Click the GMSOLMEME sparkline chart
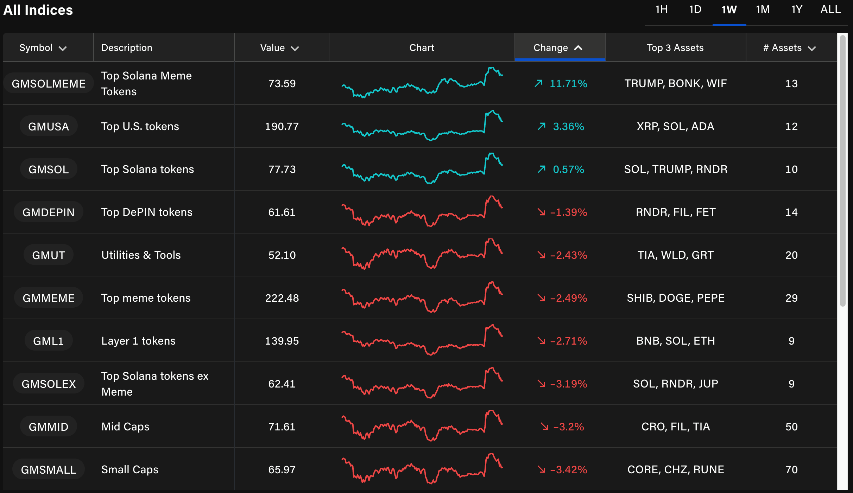Image resolution: width=853 pixels, height=493 pixels. coord(422,83)
